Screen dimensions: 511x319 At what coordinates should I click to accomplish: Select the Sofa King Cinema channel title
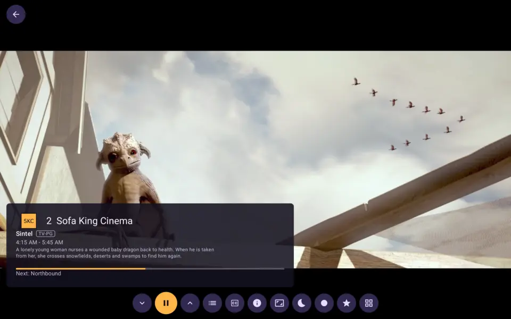pos(95,221)
